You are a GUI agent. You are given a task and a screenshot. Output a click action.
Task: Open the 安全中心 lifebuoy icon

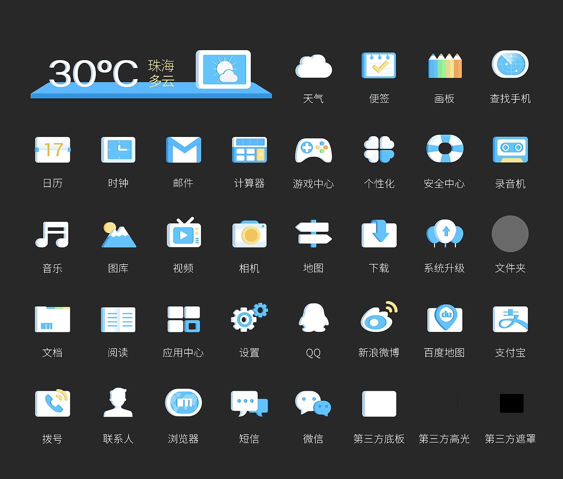click(x=445, y=148)
